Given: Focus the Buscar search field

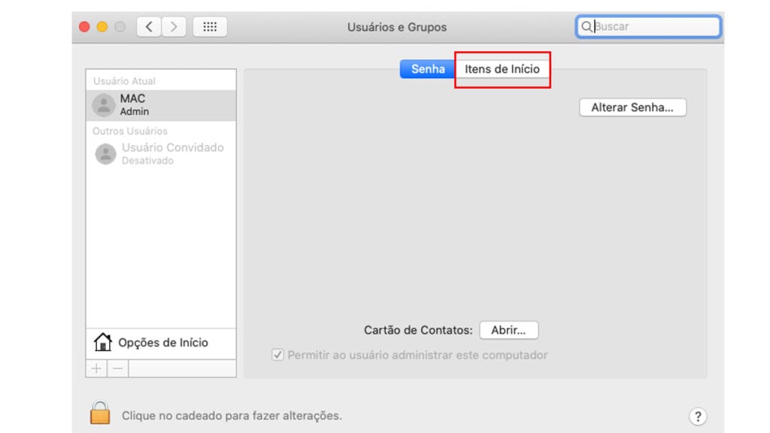Looking at the screenshot, I should pos(648,26).
